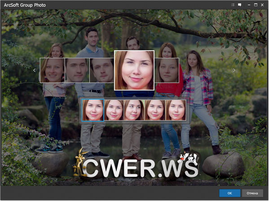
Task: Show previous faces with left arrow
Action: [x=34, y=70]
